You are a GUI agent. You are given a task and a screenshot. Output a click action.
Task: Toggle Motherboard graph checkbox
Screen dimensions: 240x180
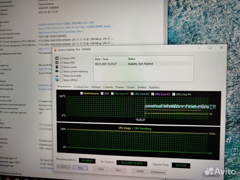[82, 93]
